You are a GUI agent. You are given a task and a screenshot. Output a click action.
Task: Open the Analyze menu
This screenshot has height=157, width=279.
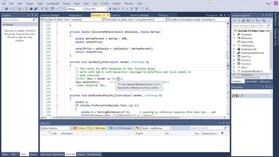(x=116, y=3)
